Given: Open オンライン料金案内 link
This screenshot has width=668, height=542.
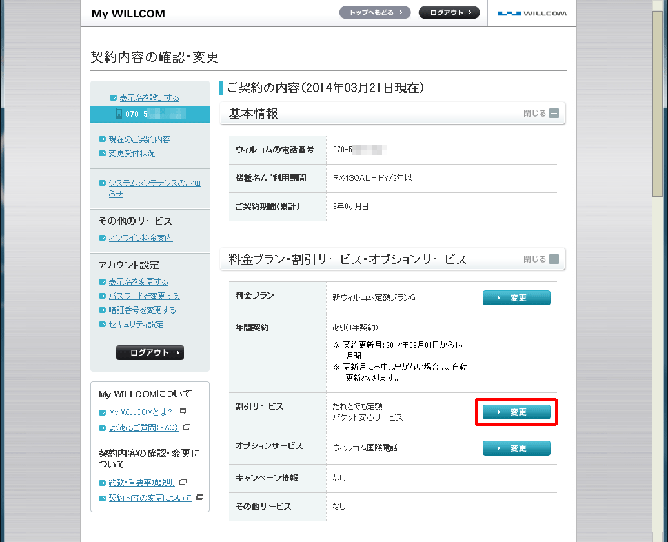Looking at the screenshot, I should 141,238.
